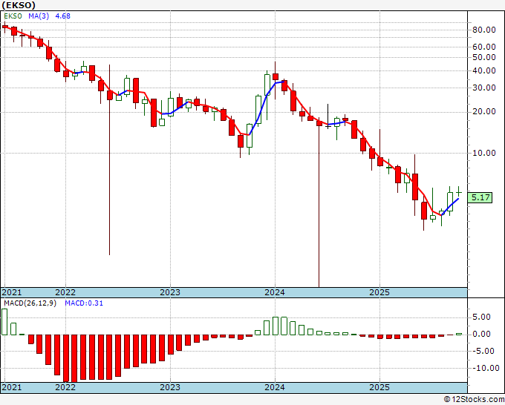Click 2024 on the price chart time axis
The width and height of the screenshot is (505, 405).
click(275, 292)
